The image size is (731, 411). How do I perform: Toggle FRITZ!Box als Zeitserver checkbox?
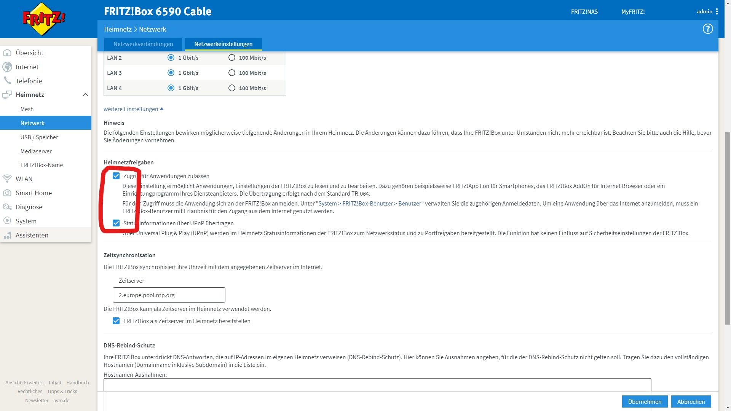[x=116, y=321]
